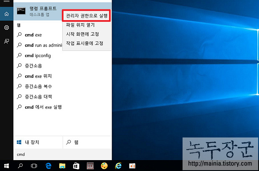Select the 층간소음 suggestion
The height and width of the screenshot is (171, 259).
click(63, 66)
